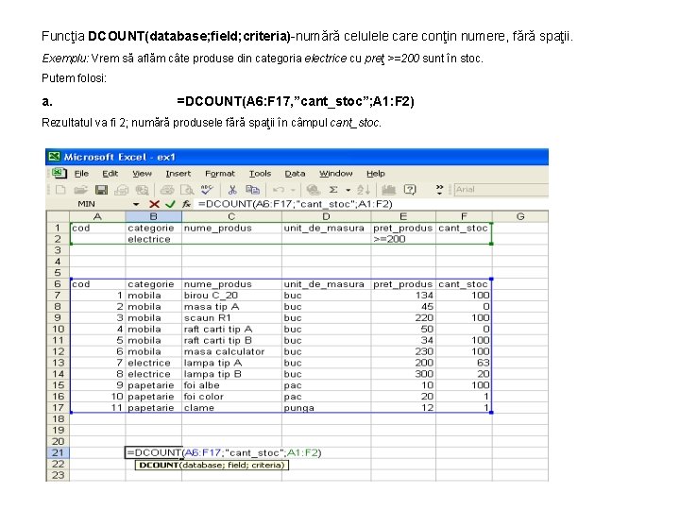Viewport: 680px width, 510px height.
Task: Click the 'clame' cell
Action: point(231,408)
